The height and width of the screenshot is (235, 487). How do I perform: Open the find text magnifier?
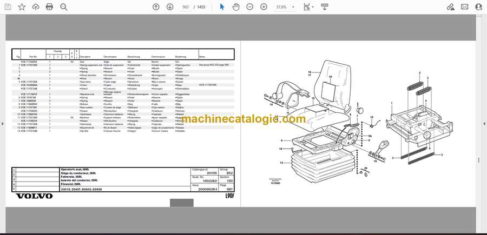tap(64, 7)
